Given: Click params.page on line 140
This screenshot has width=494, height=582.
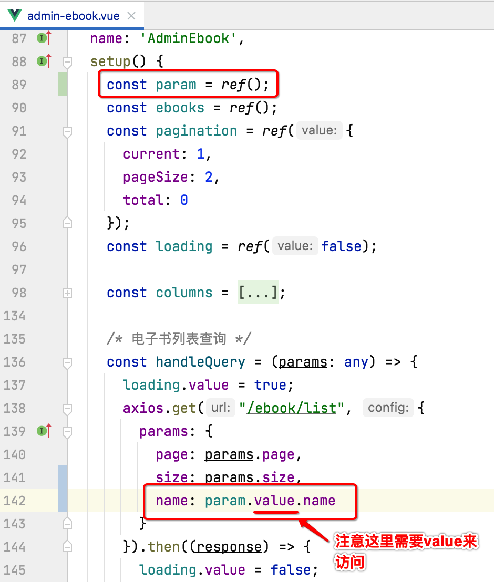Looking at the screenshot, I should 249,454.
